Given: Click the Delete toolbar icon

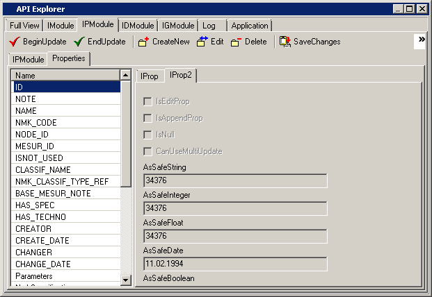Looking at the screenshot, I should point(236,42).
